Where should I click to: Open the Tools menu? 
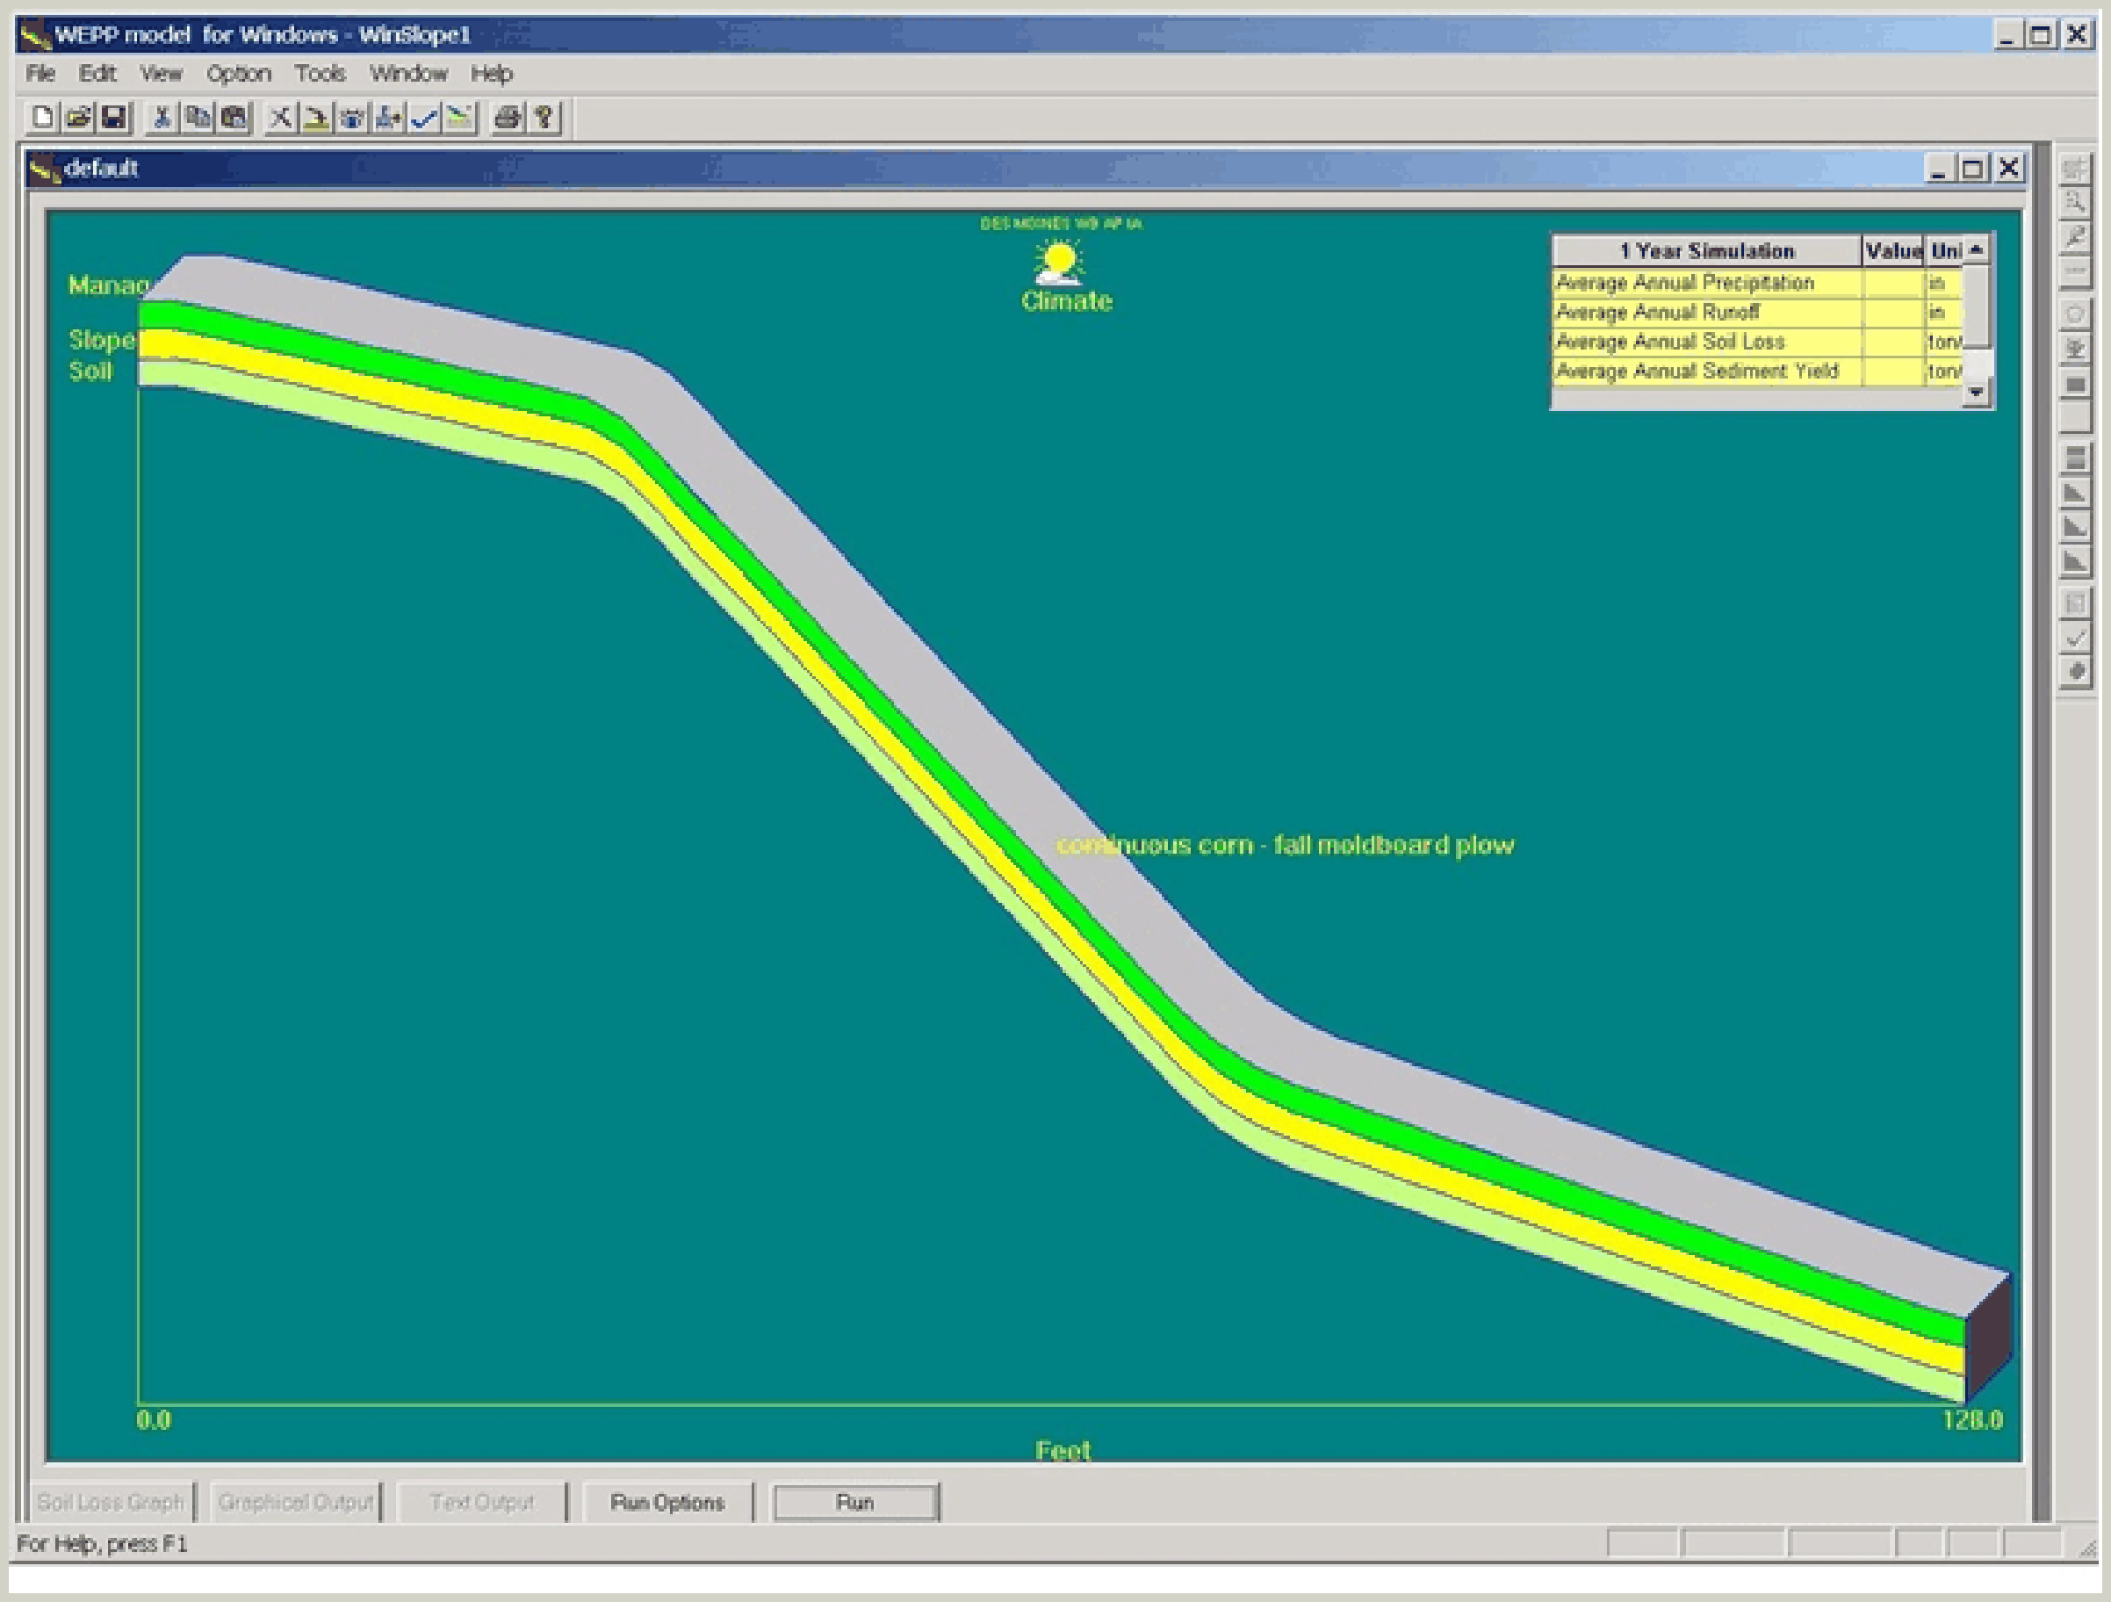pos(321,74)
